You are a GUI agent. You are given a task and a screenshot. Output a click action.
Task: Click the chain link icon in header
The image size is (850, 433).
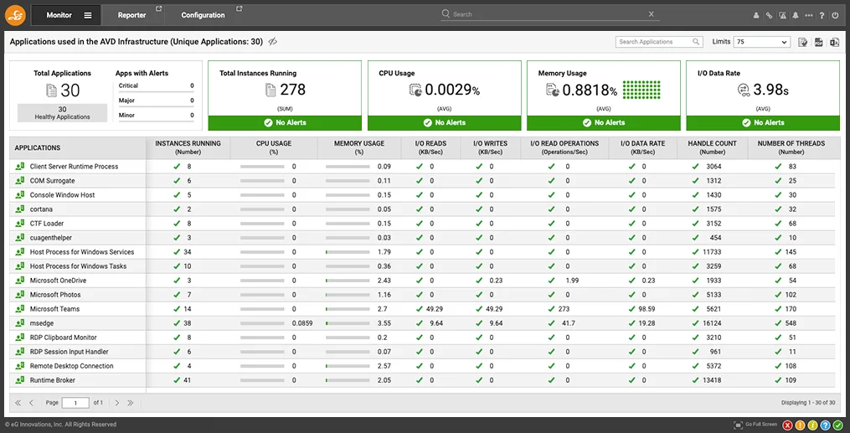click(770, 16)
